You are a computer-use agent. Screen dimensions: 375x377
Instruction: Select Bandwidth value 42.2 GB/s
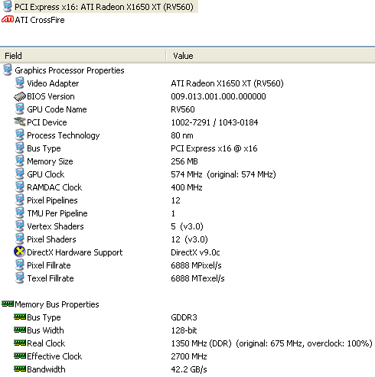tap(189, 369)
